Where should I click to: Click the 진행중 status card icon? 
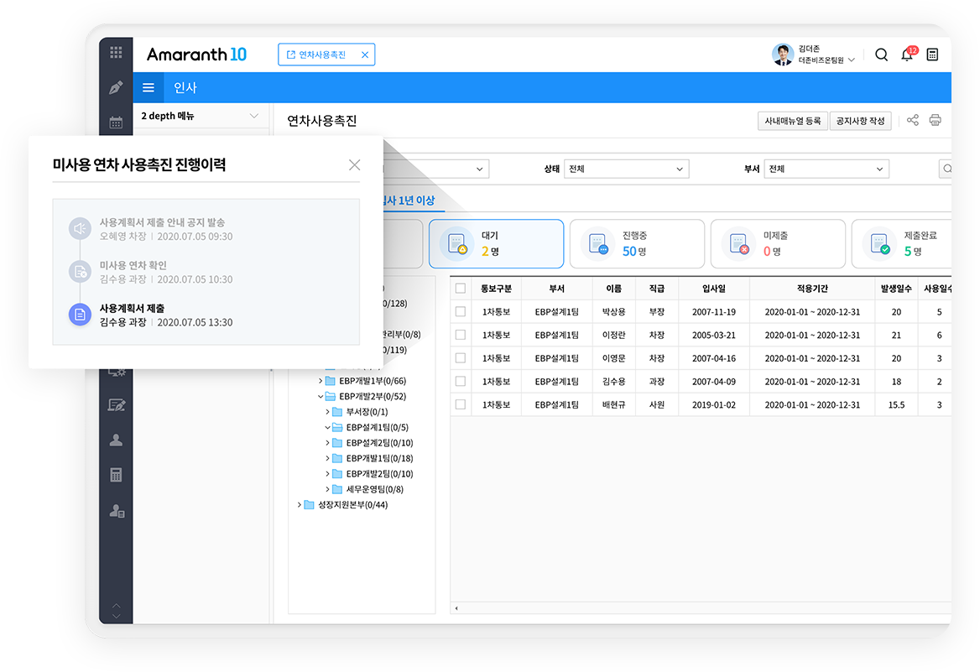[598, 244]
